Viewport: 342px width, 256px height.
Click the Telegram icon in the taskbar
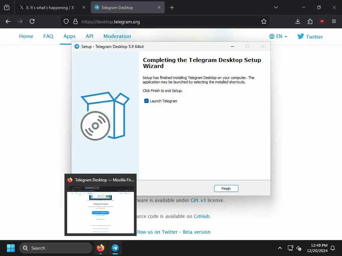pos(115,248)
